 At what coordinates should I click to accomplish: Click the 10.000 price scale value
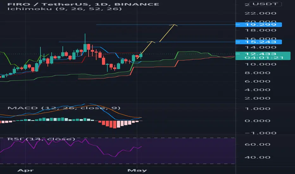pyautogui.click(x=260, y=64)
